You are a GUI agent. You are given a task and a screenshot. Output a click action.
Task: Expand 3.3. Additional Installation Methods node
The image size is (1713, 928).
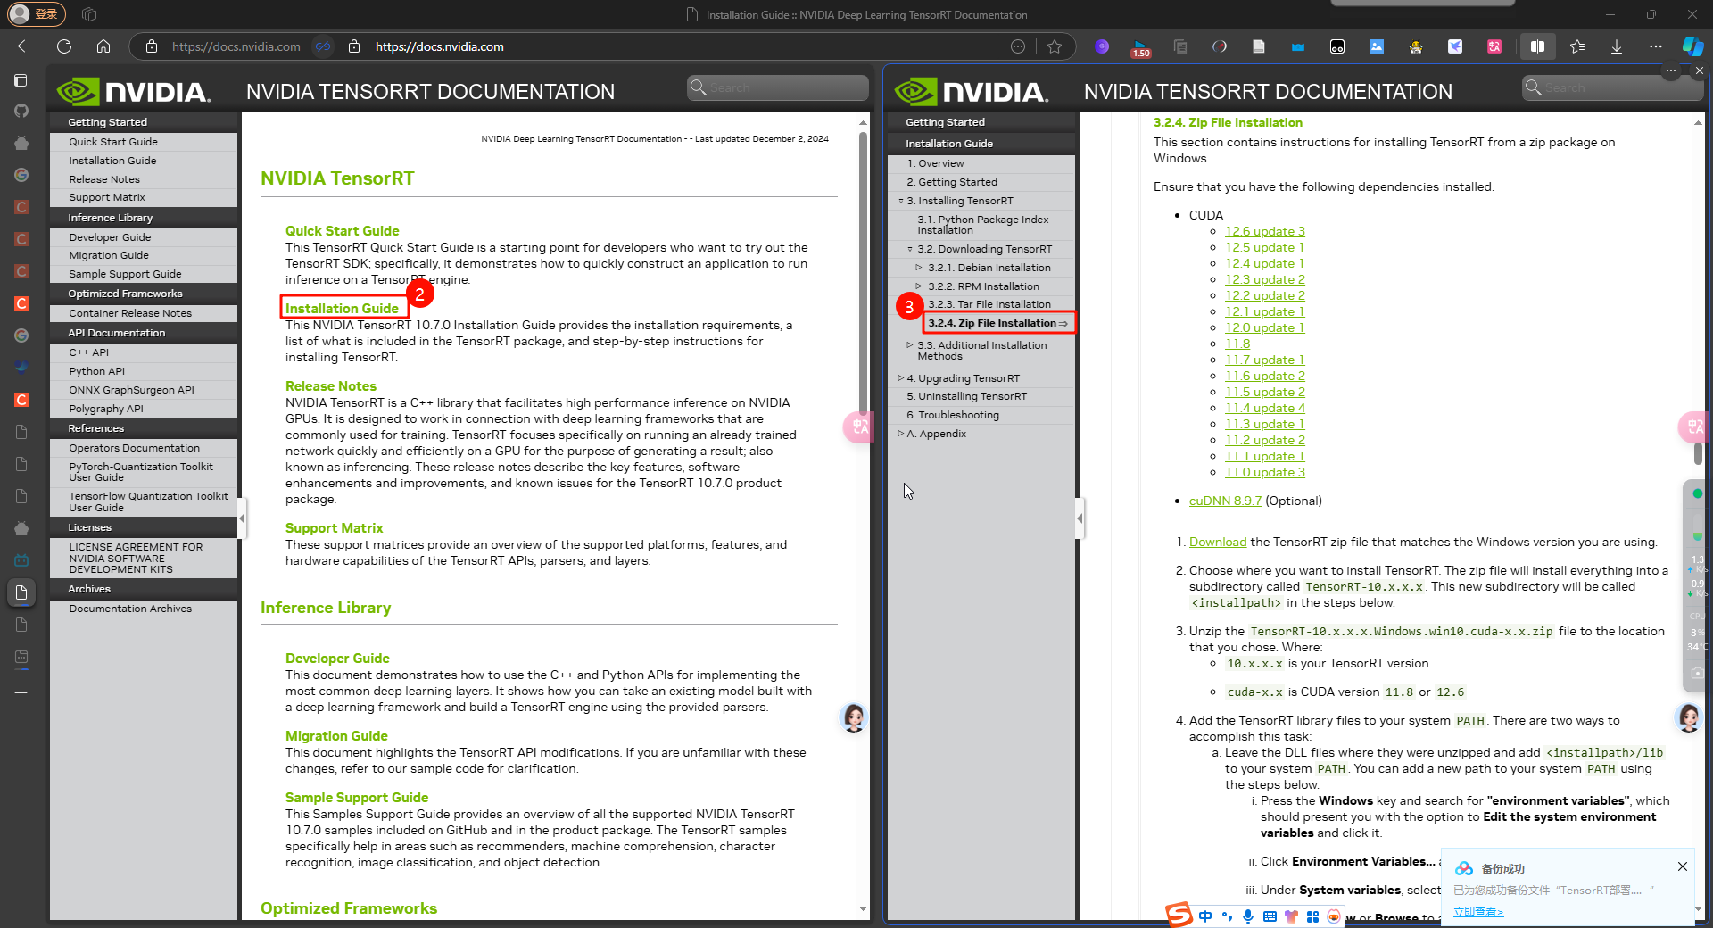tap(910, 345)
